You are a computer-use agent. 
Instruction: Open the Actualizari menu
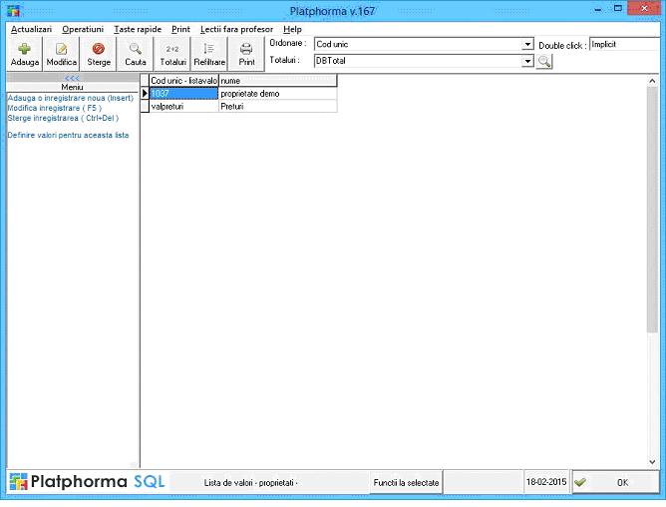[x=31, y=30]
